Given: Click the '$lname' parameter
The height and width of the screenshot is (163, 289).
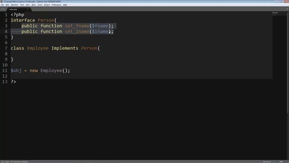Looking at the screenshot, I should pos(100,31).
